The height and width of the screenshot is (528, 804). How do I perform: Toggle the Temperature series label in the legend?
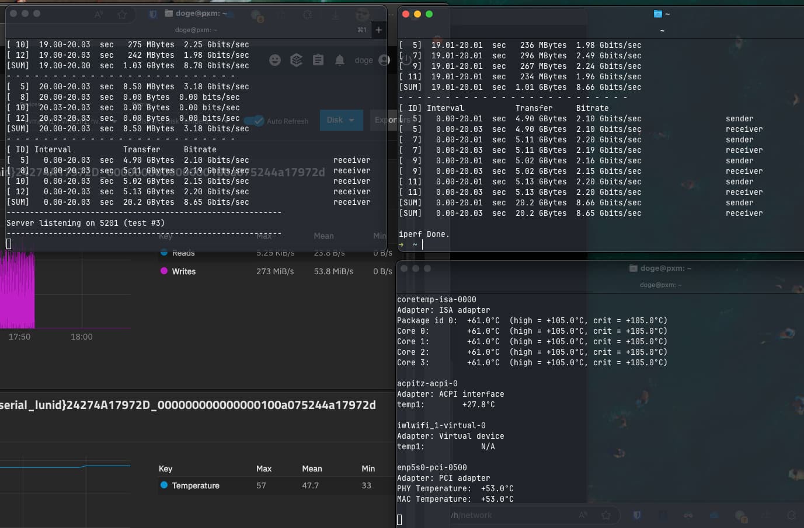196,485
